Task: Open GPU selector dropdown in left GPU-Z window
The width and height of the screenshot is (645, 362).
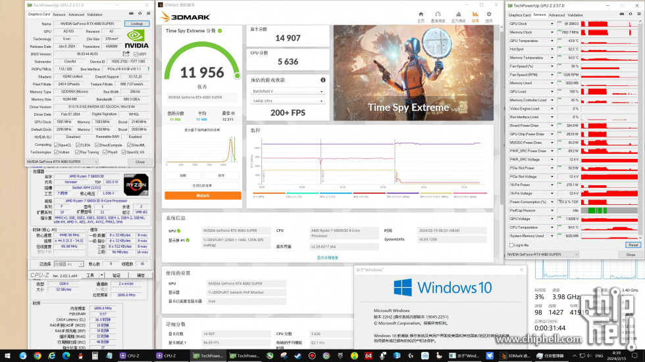Action: click(62, 162)
